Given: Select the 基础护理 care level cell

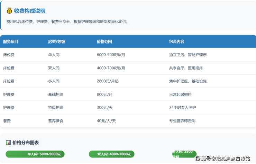Looking at the screenshot, I should pos(56,94).
